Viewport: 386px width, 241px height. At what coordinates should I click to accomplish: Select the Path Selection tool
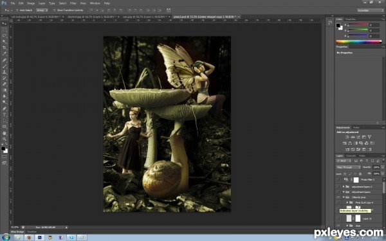(5, 121)
